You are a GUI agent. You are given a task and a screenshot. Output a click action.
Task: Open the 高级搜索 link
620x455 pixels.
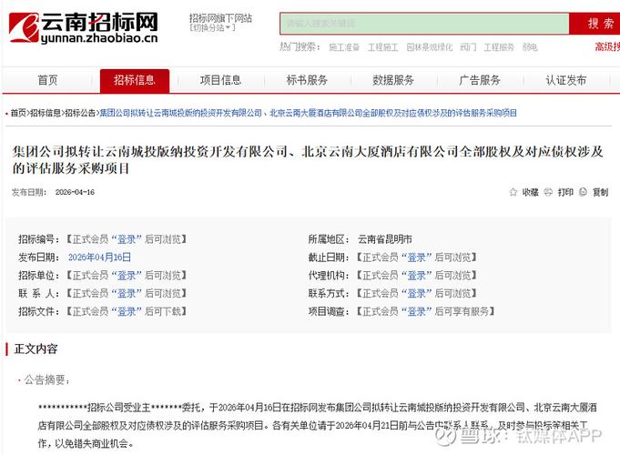pos(607,46)
